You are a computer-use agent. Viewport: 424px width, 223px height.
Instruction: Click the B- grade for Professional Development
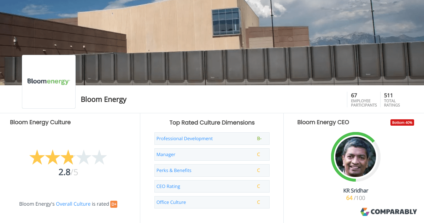point(259,138)
